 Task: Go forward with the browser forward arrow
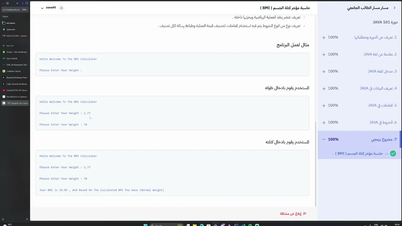click(x=22, y=3)
